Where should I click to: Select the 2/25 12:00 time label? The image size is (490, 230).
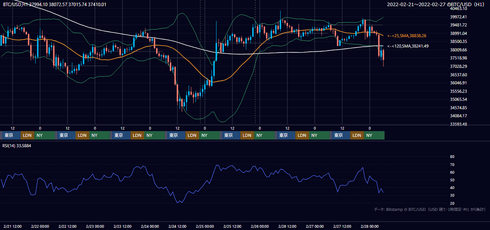point(233,226)
